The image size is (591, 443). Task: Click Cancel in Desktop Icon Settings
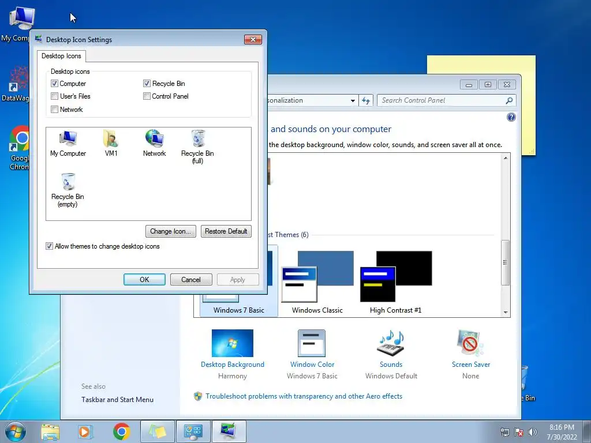point(191,280)
